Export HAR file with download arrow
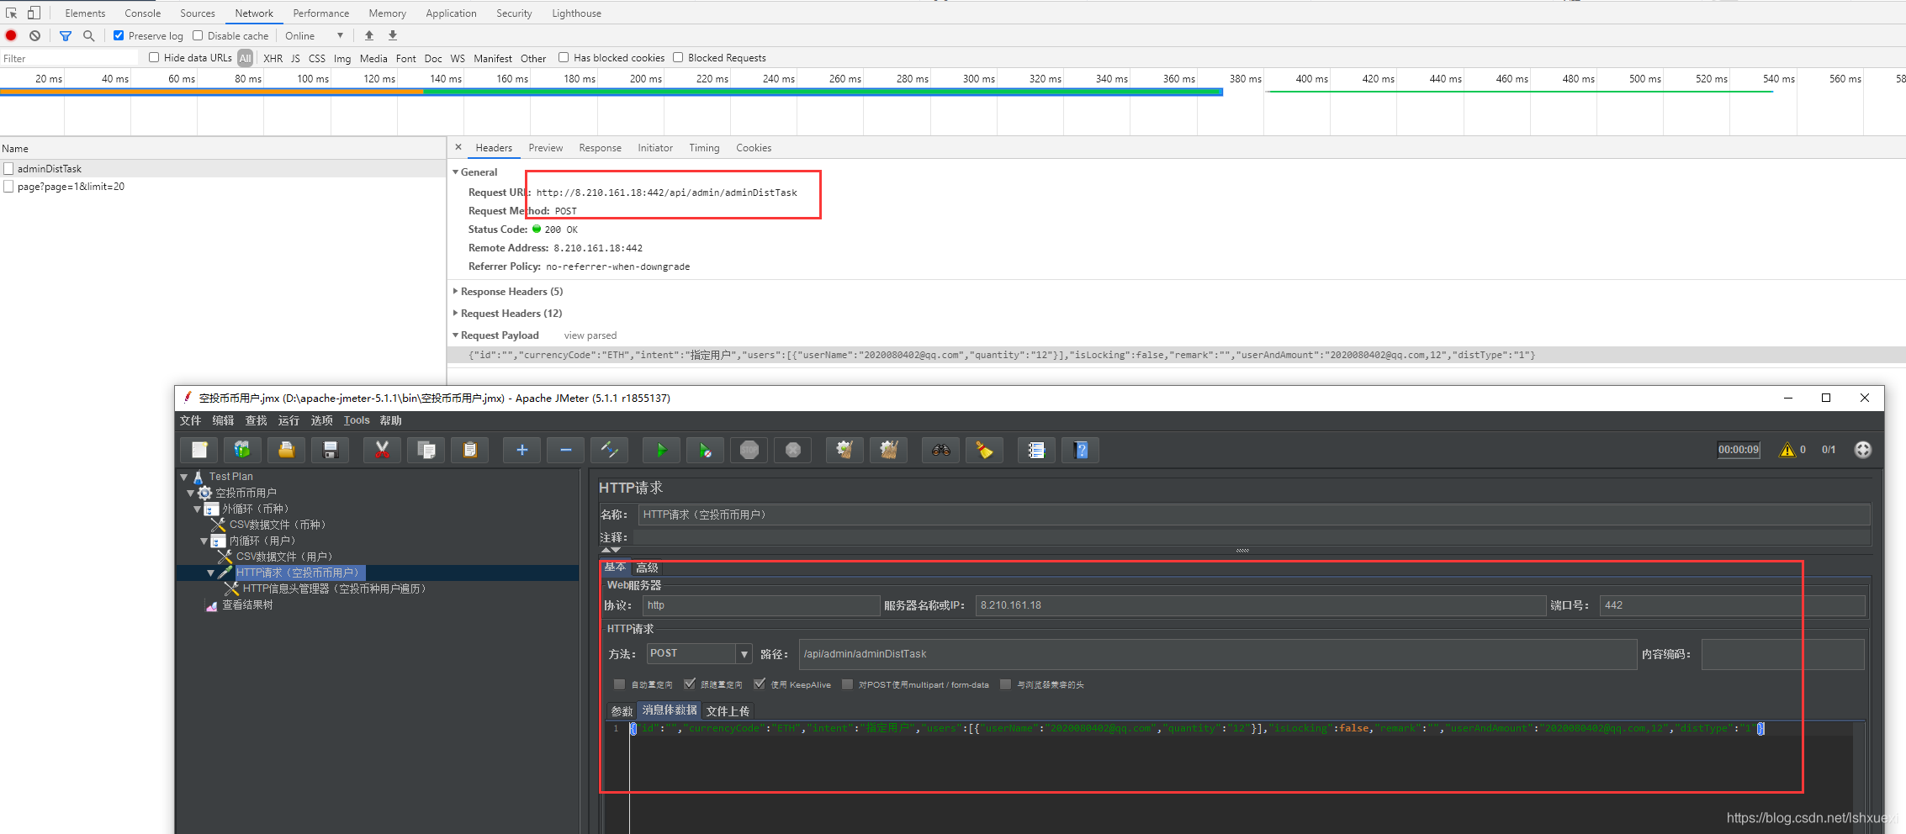The image size is (1906, 834). pyautogui.click(x=393, y=35)
